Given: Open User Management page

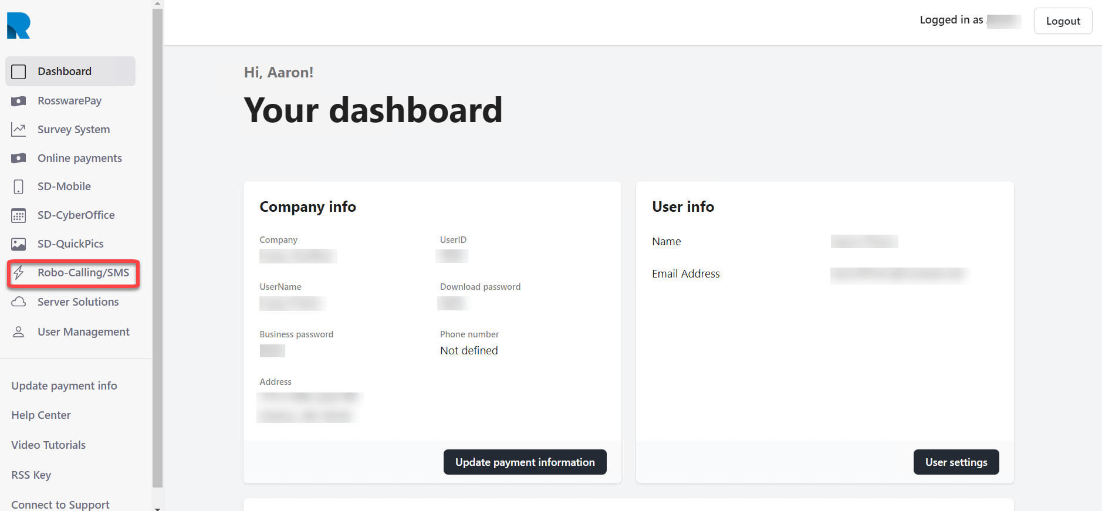Looking at the screenshot, I should [x=83, y=332].
